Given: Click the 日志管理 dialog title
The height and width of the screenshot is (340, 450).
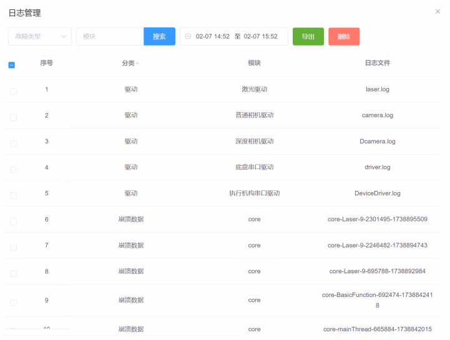Looking at the screenshot, I should [x=25, y=13].
